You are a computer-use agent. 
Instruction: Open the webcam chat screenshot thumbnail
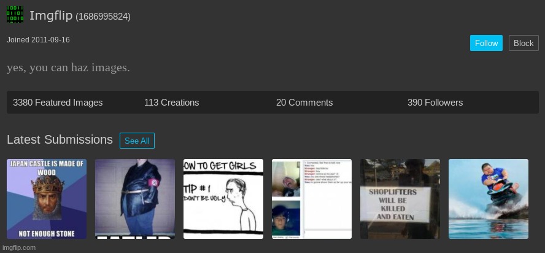click(312, 199)
